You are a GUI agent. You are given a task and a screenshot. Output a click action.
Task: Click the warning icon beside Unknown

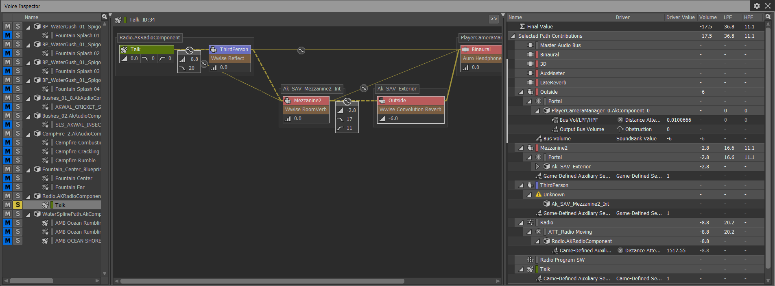pyautogui.click(x=539, y=195)
